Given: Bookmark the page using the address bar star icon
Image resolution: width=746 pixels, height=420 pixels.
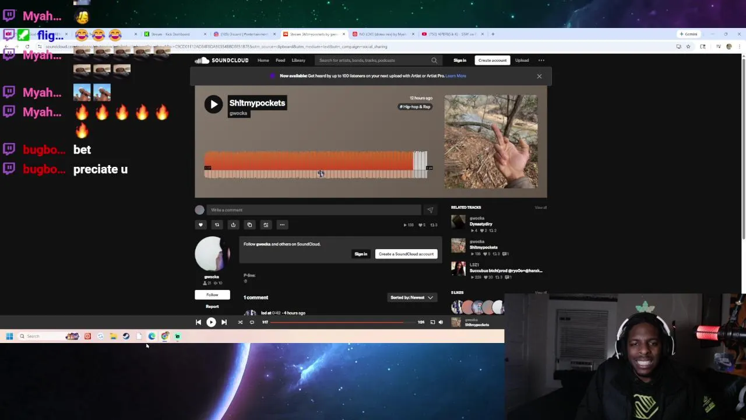Looking at the screenshot, I should point(688,47).
